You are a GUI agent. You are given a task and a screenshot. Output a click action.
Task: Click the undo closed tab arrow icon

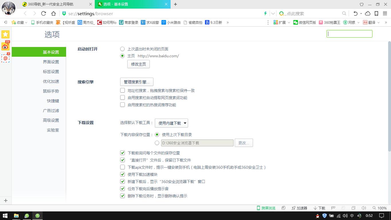coord(356,13)
